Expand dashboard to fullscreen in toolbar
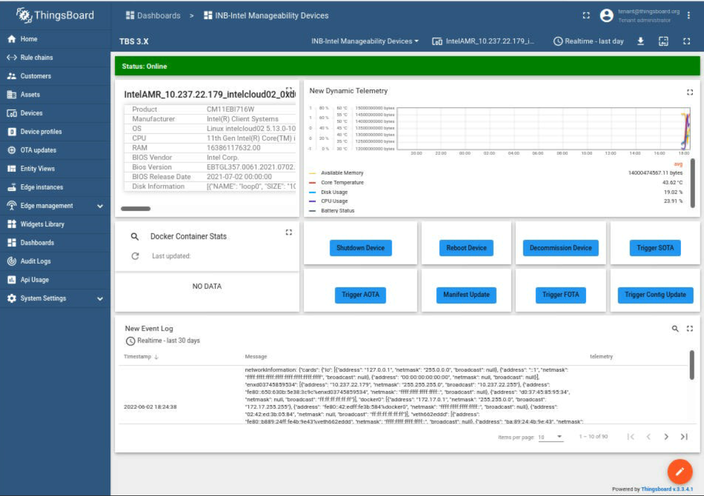The width and height of the screenshot is (704, 496). 686,41
